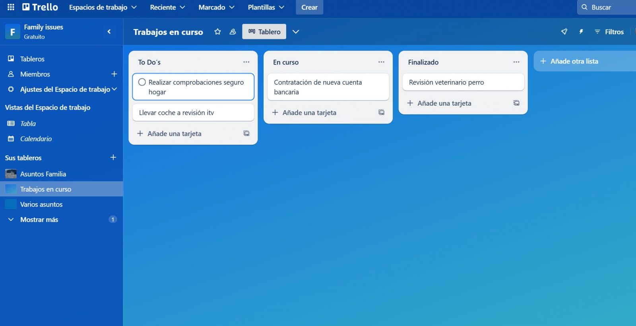
Task: Open card Llevar coche a revisión itv
Action: tap(193, 113)
